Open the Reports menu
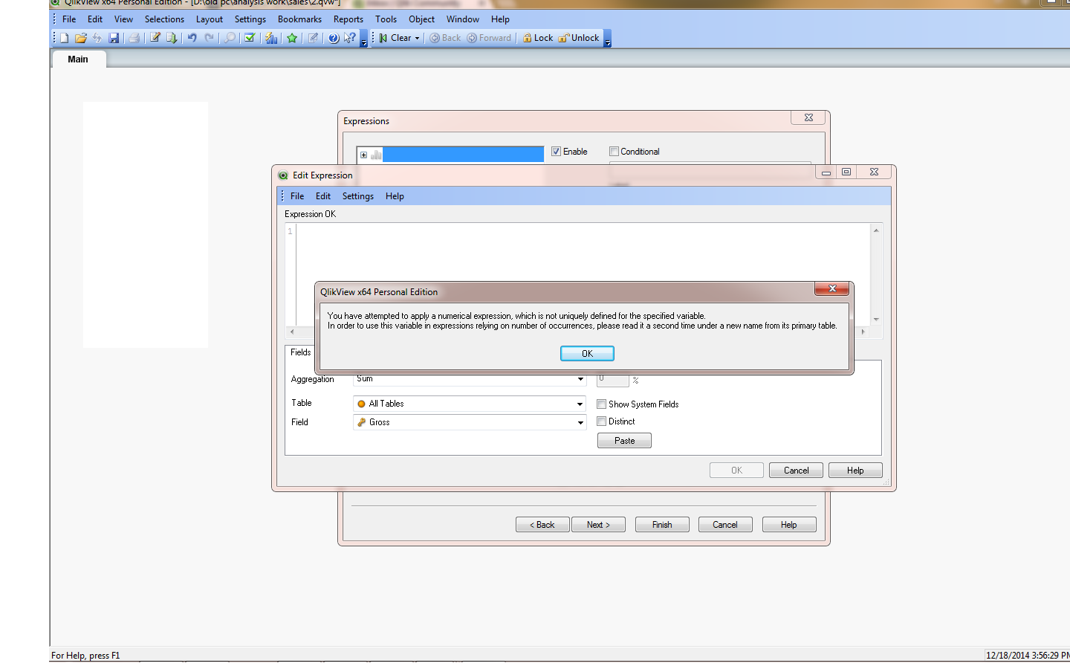Screen dimensions: 1070x669 pos(348,19)
